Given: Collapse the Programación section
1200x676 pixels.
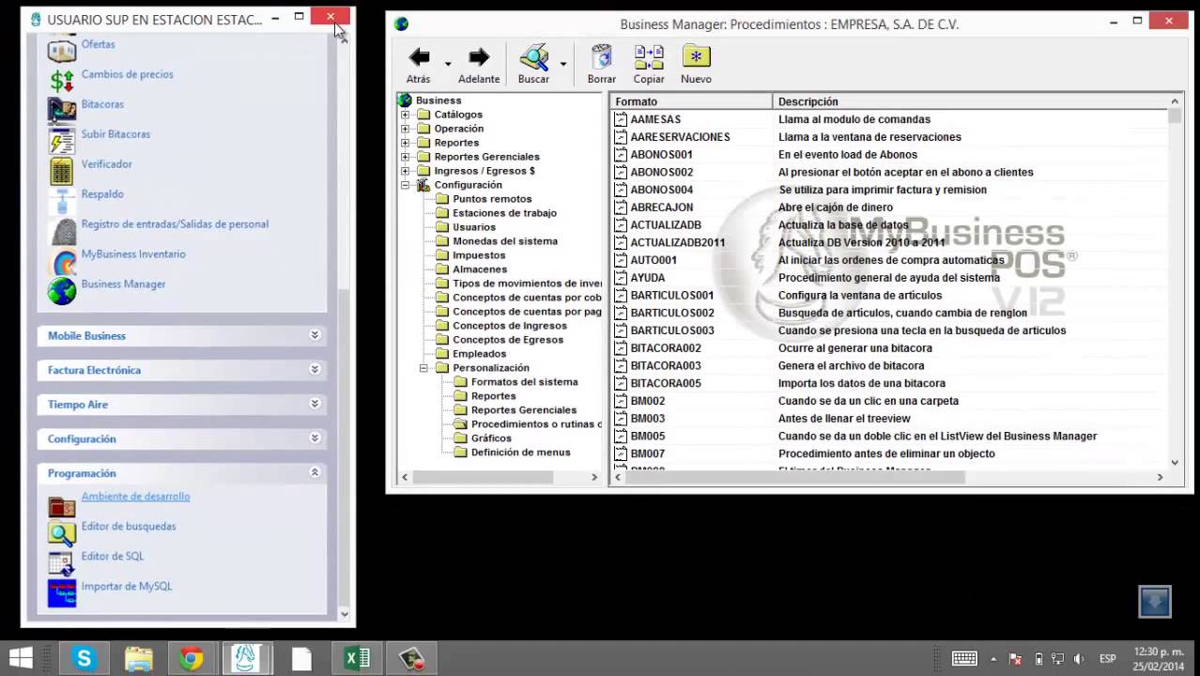Looking at the screenshot, I should pyautogui.click(x=315, y=472).
